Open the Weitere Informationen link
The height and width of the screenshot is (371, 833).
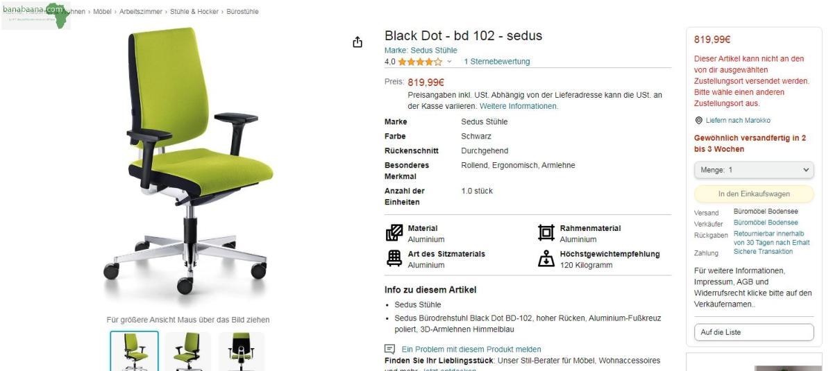pos(519,106)
